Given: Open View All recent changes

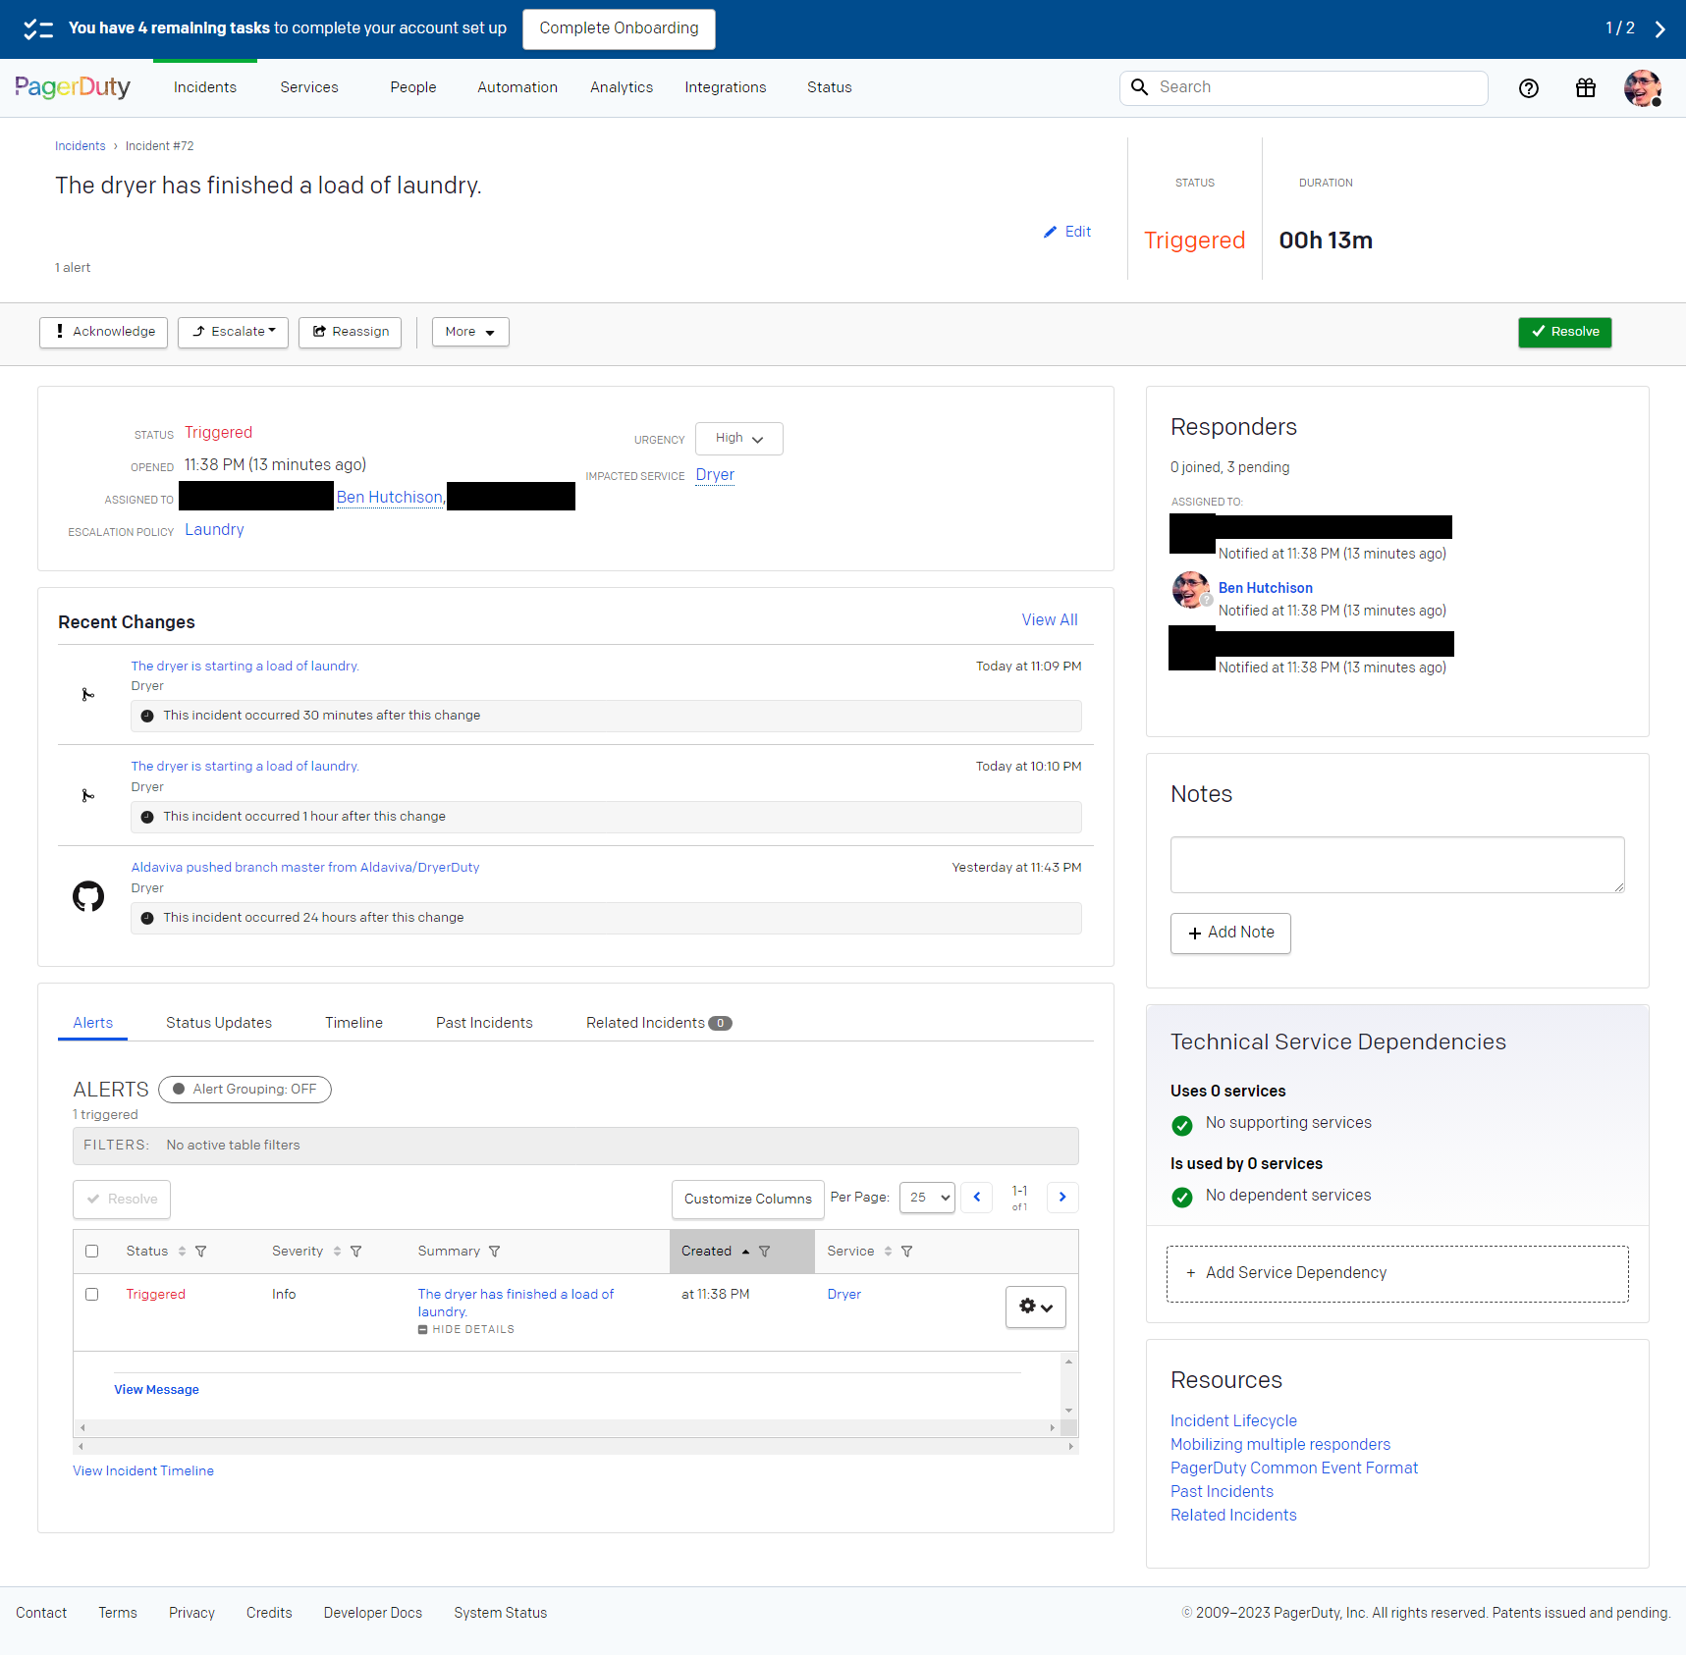Looking at the screenshot, I should 1050,620.
